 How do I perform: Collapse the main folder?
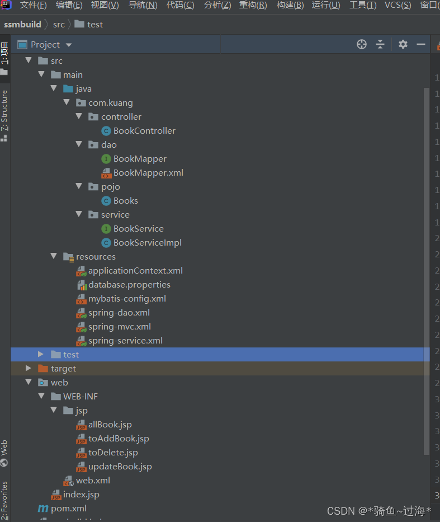[x=41, y=74]
